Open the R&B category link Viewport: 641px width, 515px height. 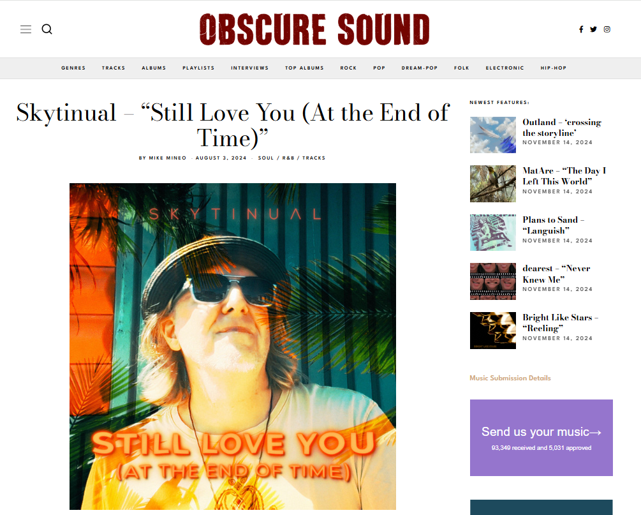(x=288, y=158)
